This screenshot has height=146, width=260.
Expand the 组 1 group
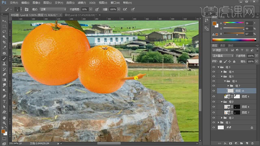tap(219, 122)
